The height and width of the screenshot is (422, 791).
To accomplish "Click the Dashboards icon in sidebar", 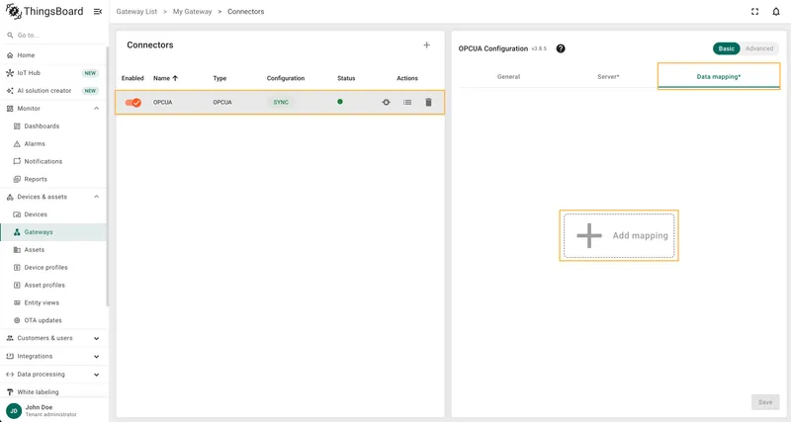I will coord(17,127).
